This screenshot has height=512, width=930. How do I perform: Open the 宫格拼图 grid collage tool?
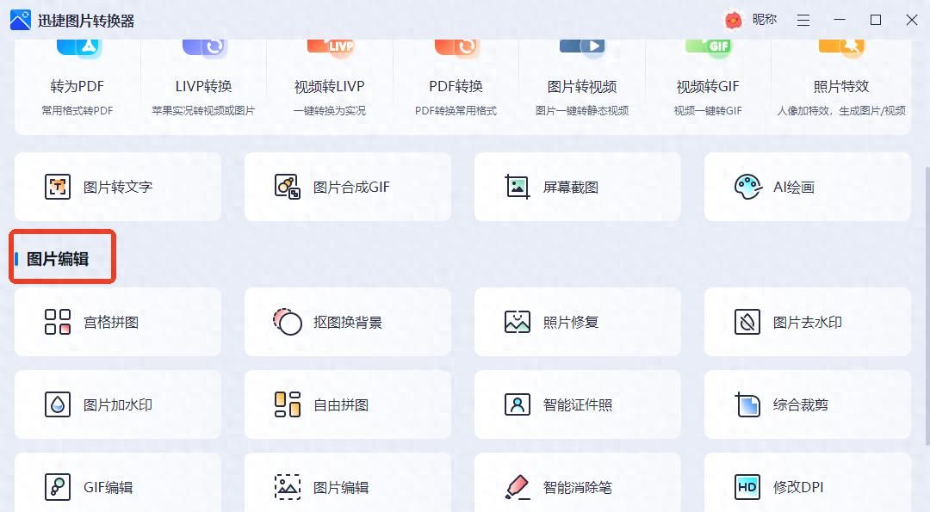point(118,321)
